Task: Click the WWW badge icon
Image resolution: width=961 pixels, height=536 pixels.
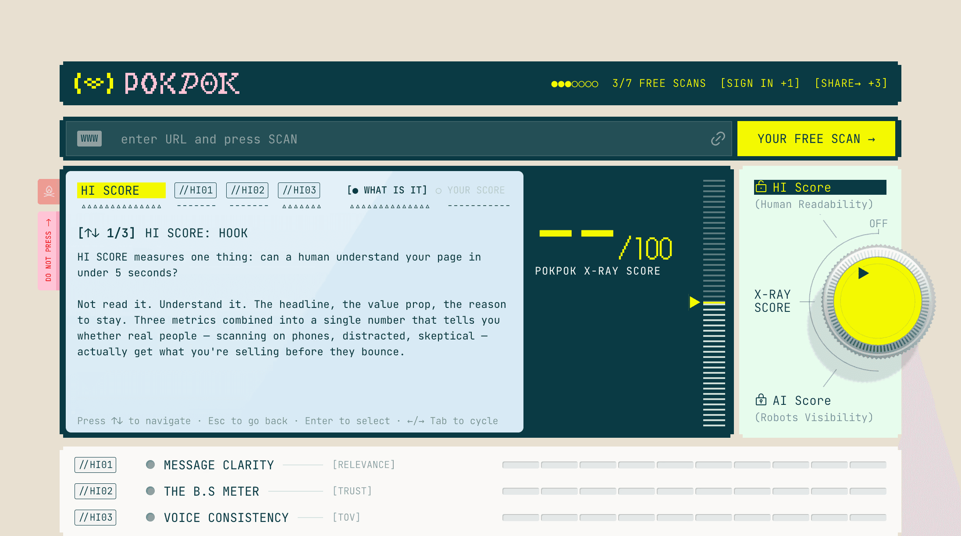Action: (x=89, y=139)
